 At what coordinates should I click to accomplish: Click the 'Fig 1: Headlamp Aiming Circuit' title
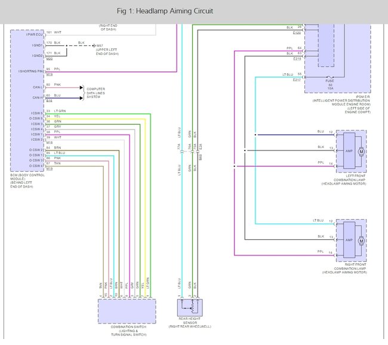[165, 11]
